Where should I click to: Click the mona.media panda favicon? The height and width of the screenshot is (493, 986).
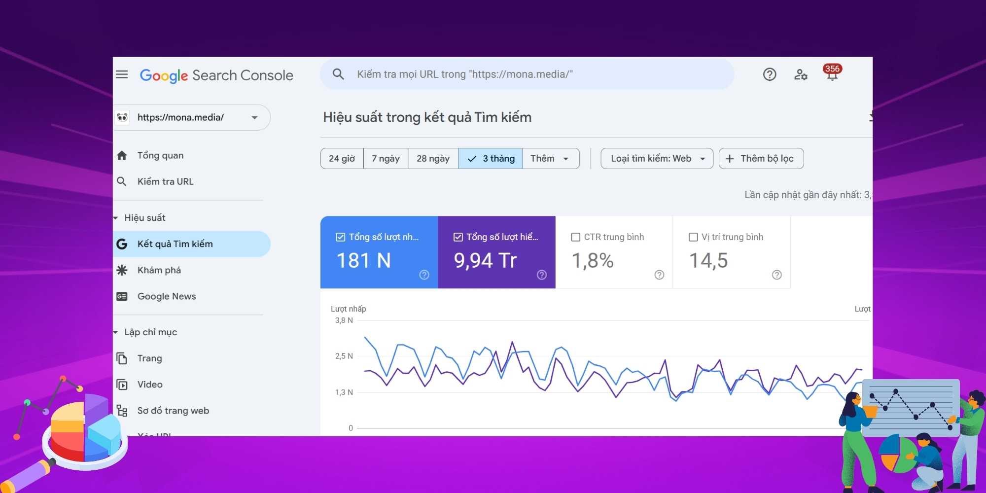(122, 117)
